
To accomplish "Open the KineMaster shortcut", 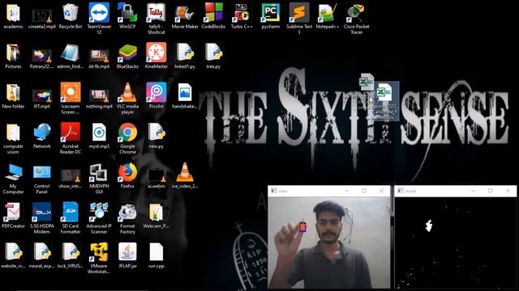I will tap(157, 56).
